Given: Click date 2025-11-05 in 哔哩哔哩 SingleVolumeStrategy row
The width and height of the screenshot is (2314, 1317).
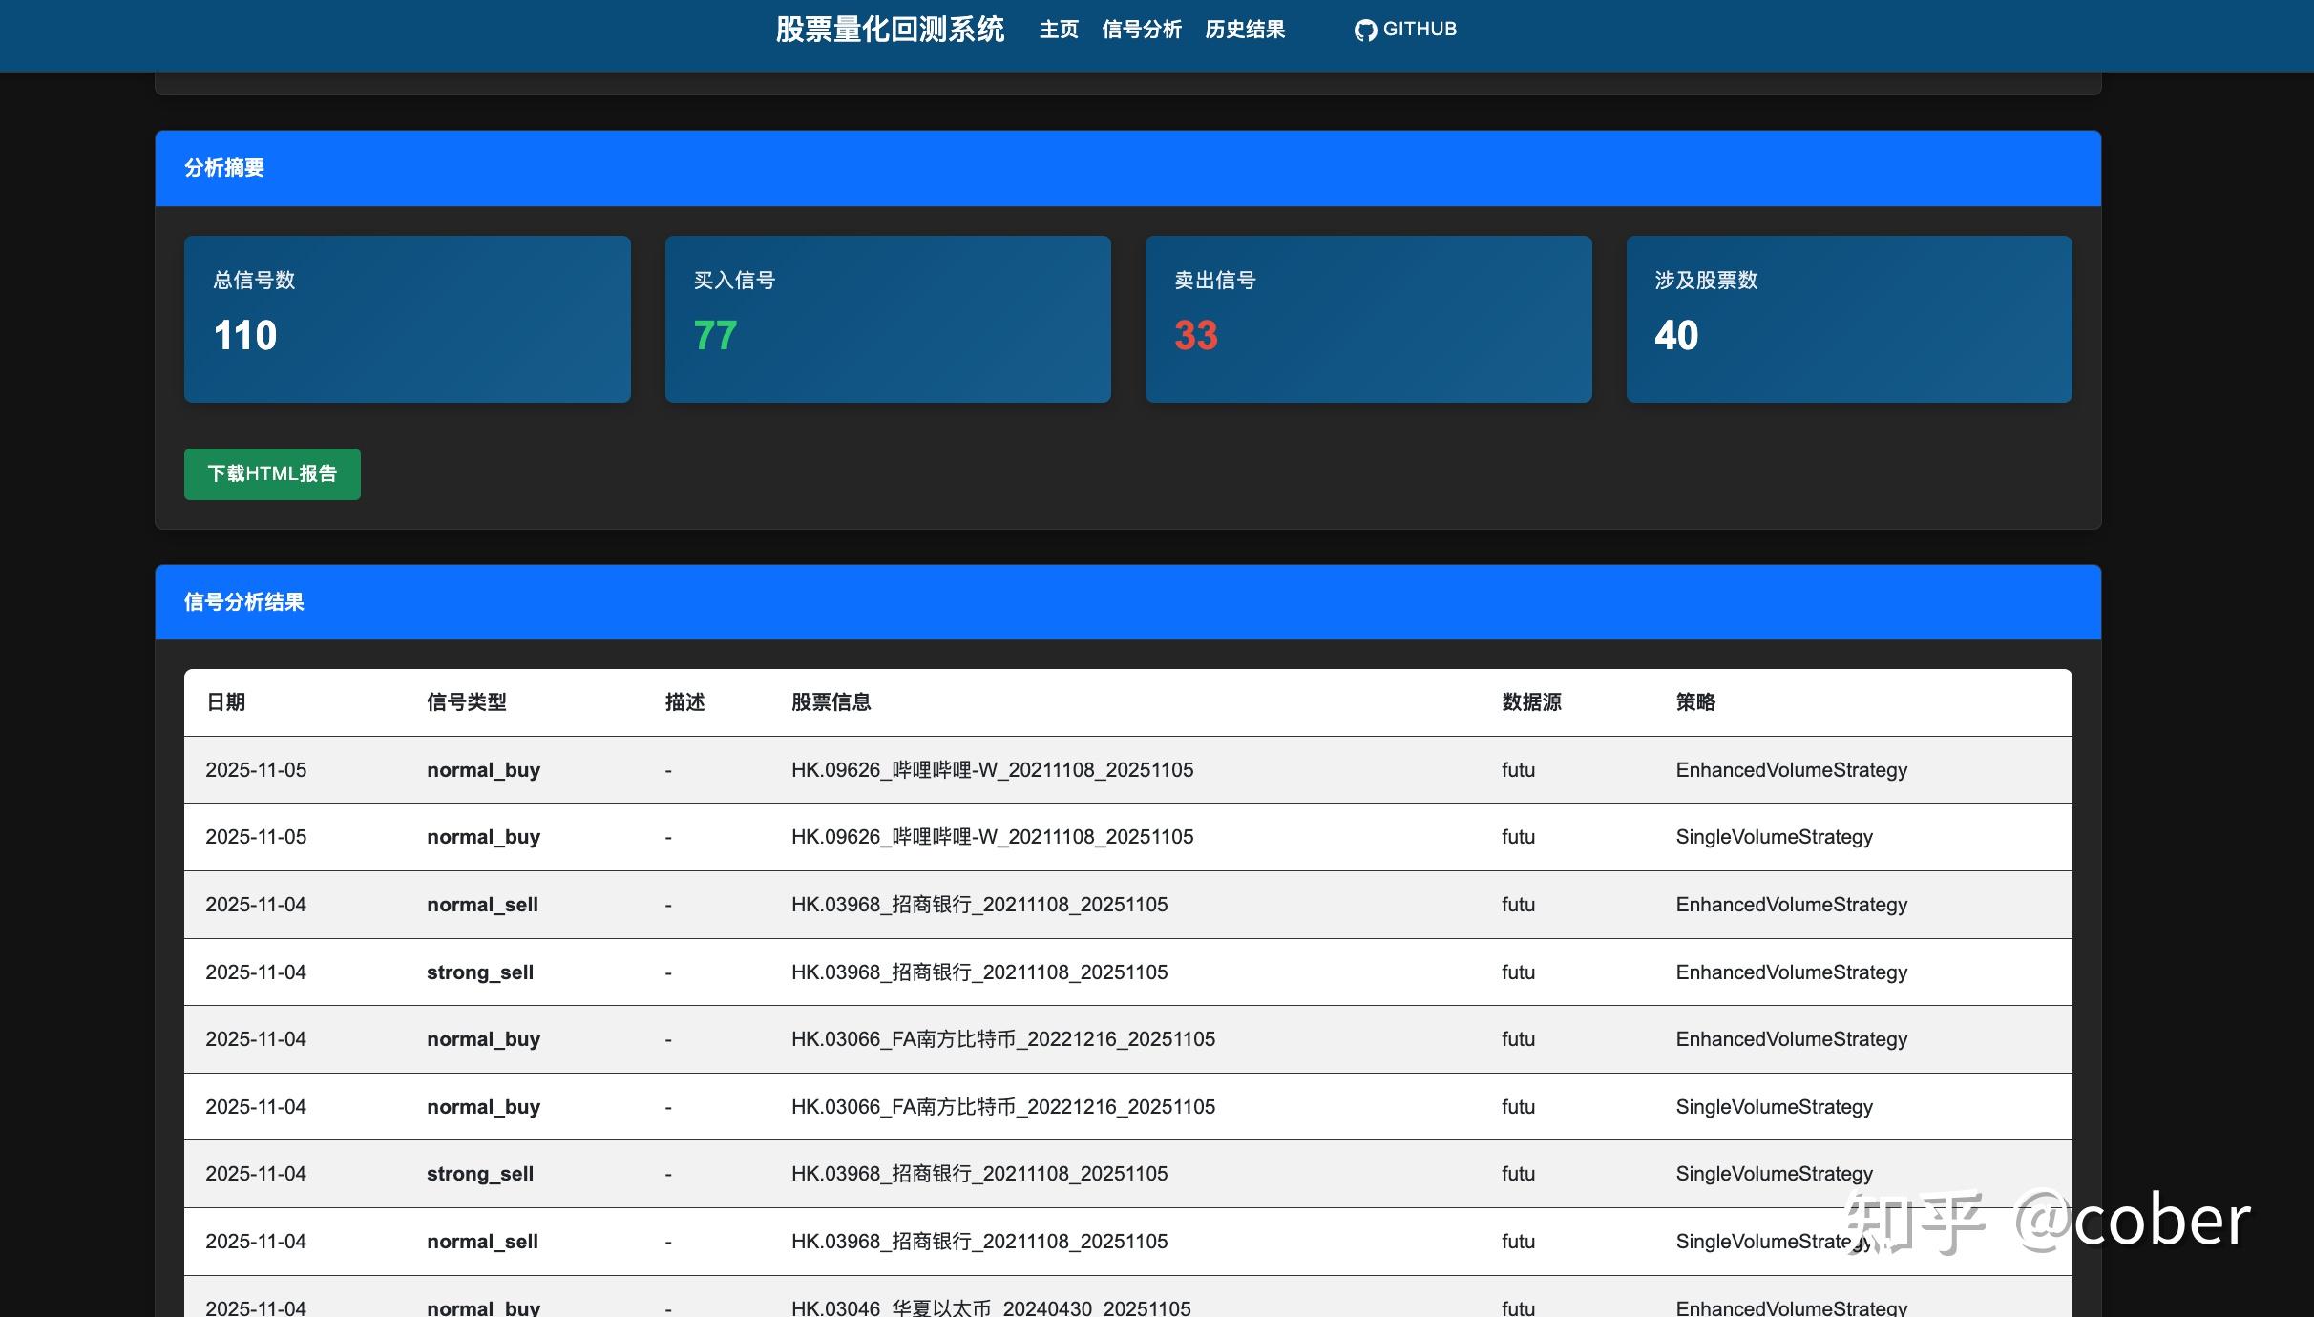Looking at the screenshot, I should pos(256,837).
